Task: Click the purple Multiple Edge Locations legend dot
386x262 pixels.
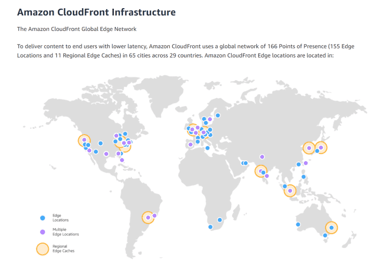Action: point(42,232)
